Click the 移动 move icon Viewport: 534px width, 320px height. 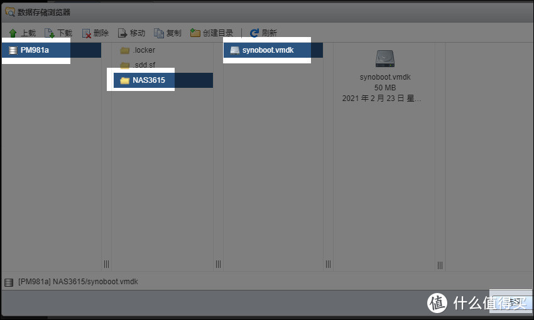[x=123, y=33]
